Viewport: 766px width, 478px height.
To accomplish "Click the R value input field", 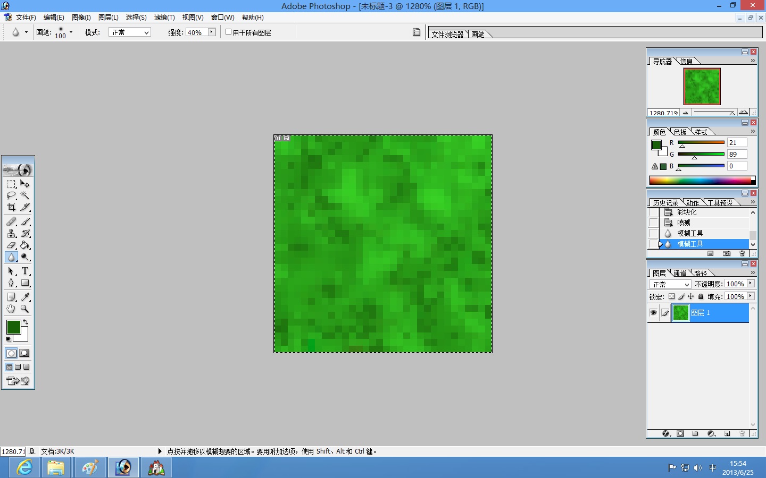I will click(737, 142).
